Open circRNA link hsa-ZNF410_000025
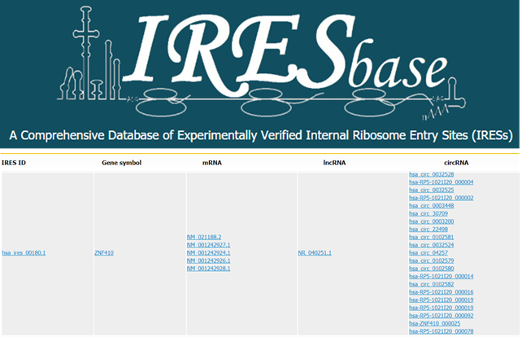 (x=435, y=324)
